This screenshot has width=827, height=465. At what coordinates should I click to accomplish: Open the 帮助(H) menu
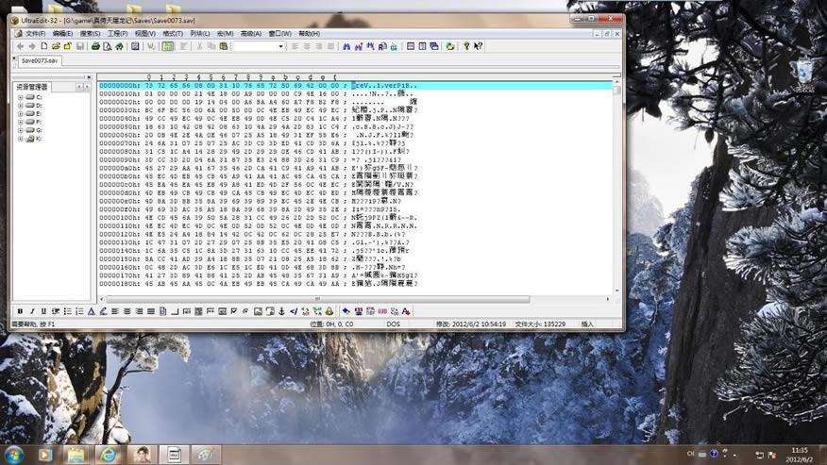coord(309,33)
